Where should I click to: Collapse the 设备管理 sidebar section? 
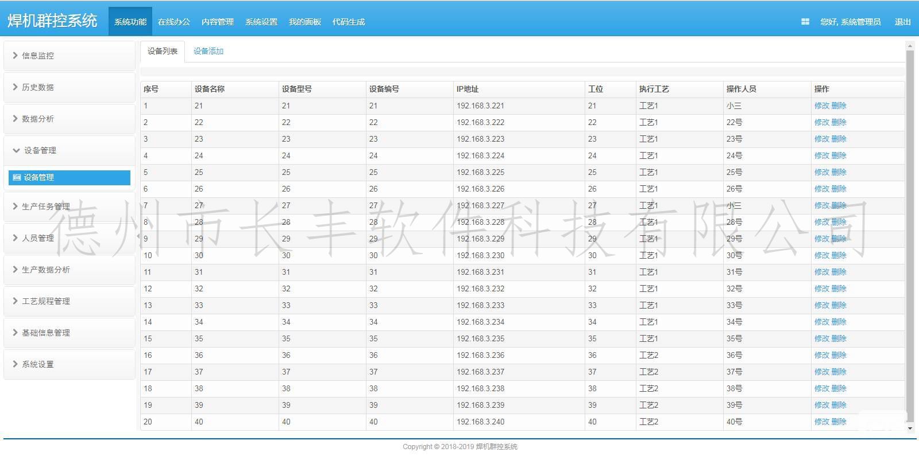coord(40,150)
